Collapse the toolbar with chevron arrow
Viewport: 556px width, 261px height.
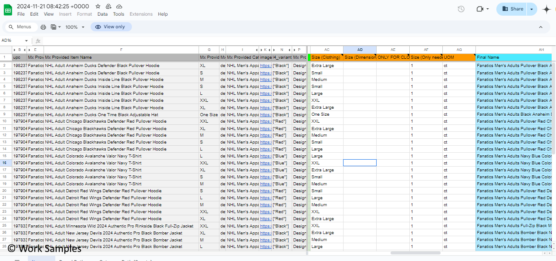[541, 27]
